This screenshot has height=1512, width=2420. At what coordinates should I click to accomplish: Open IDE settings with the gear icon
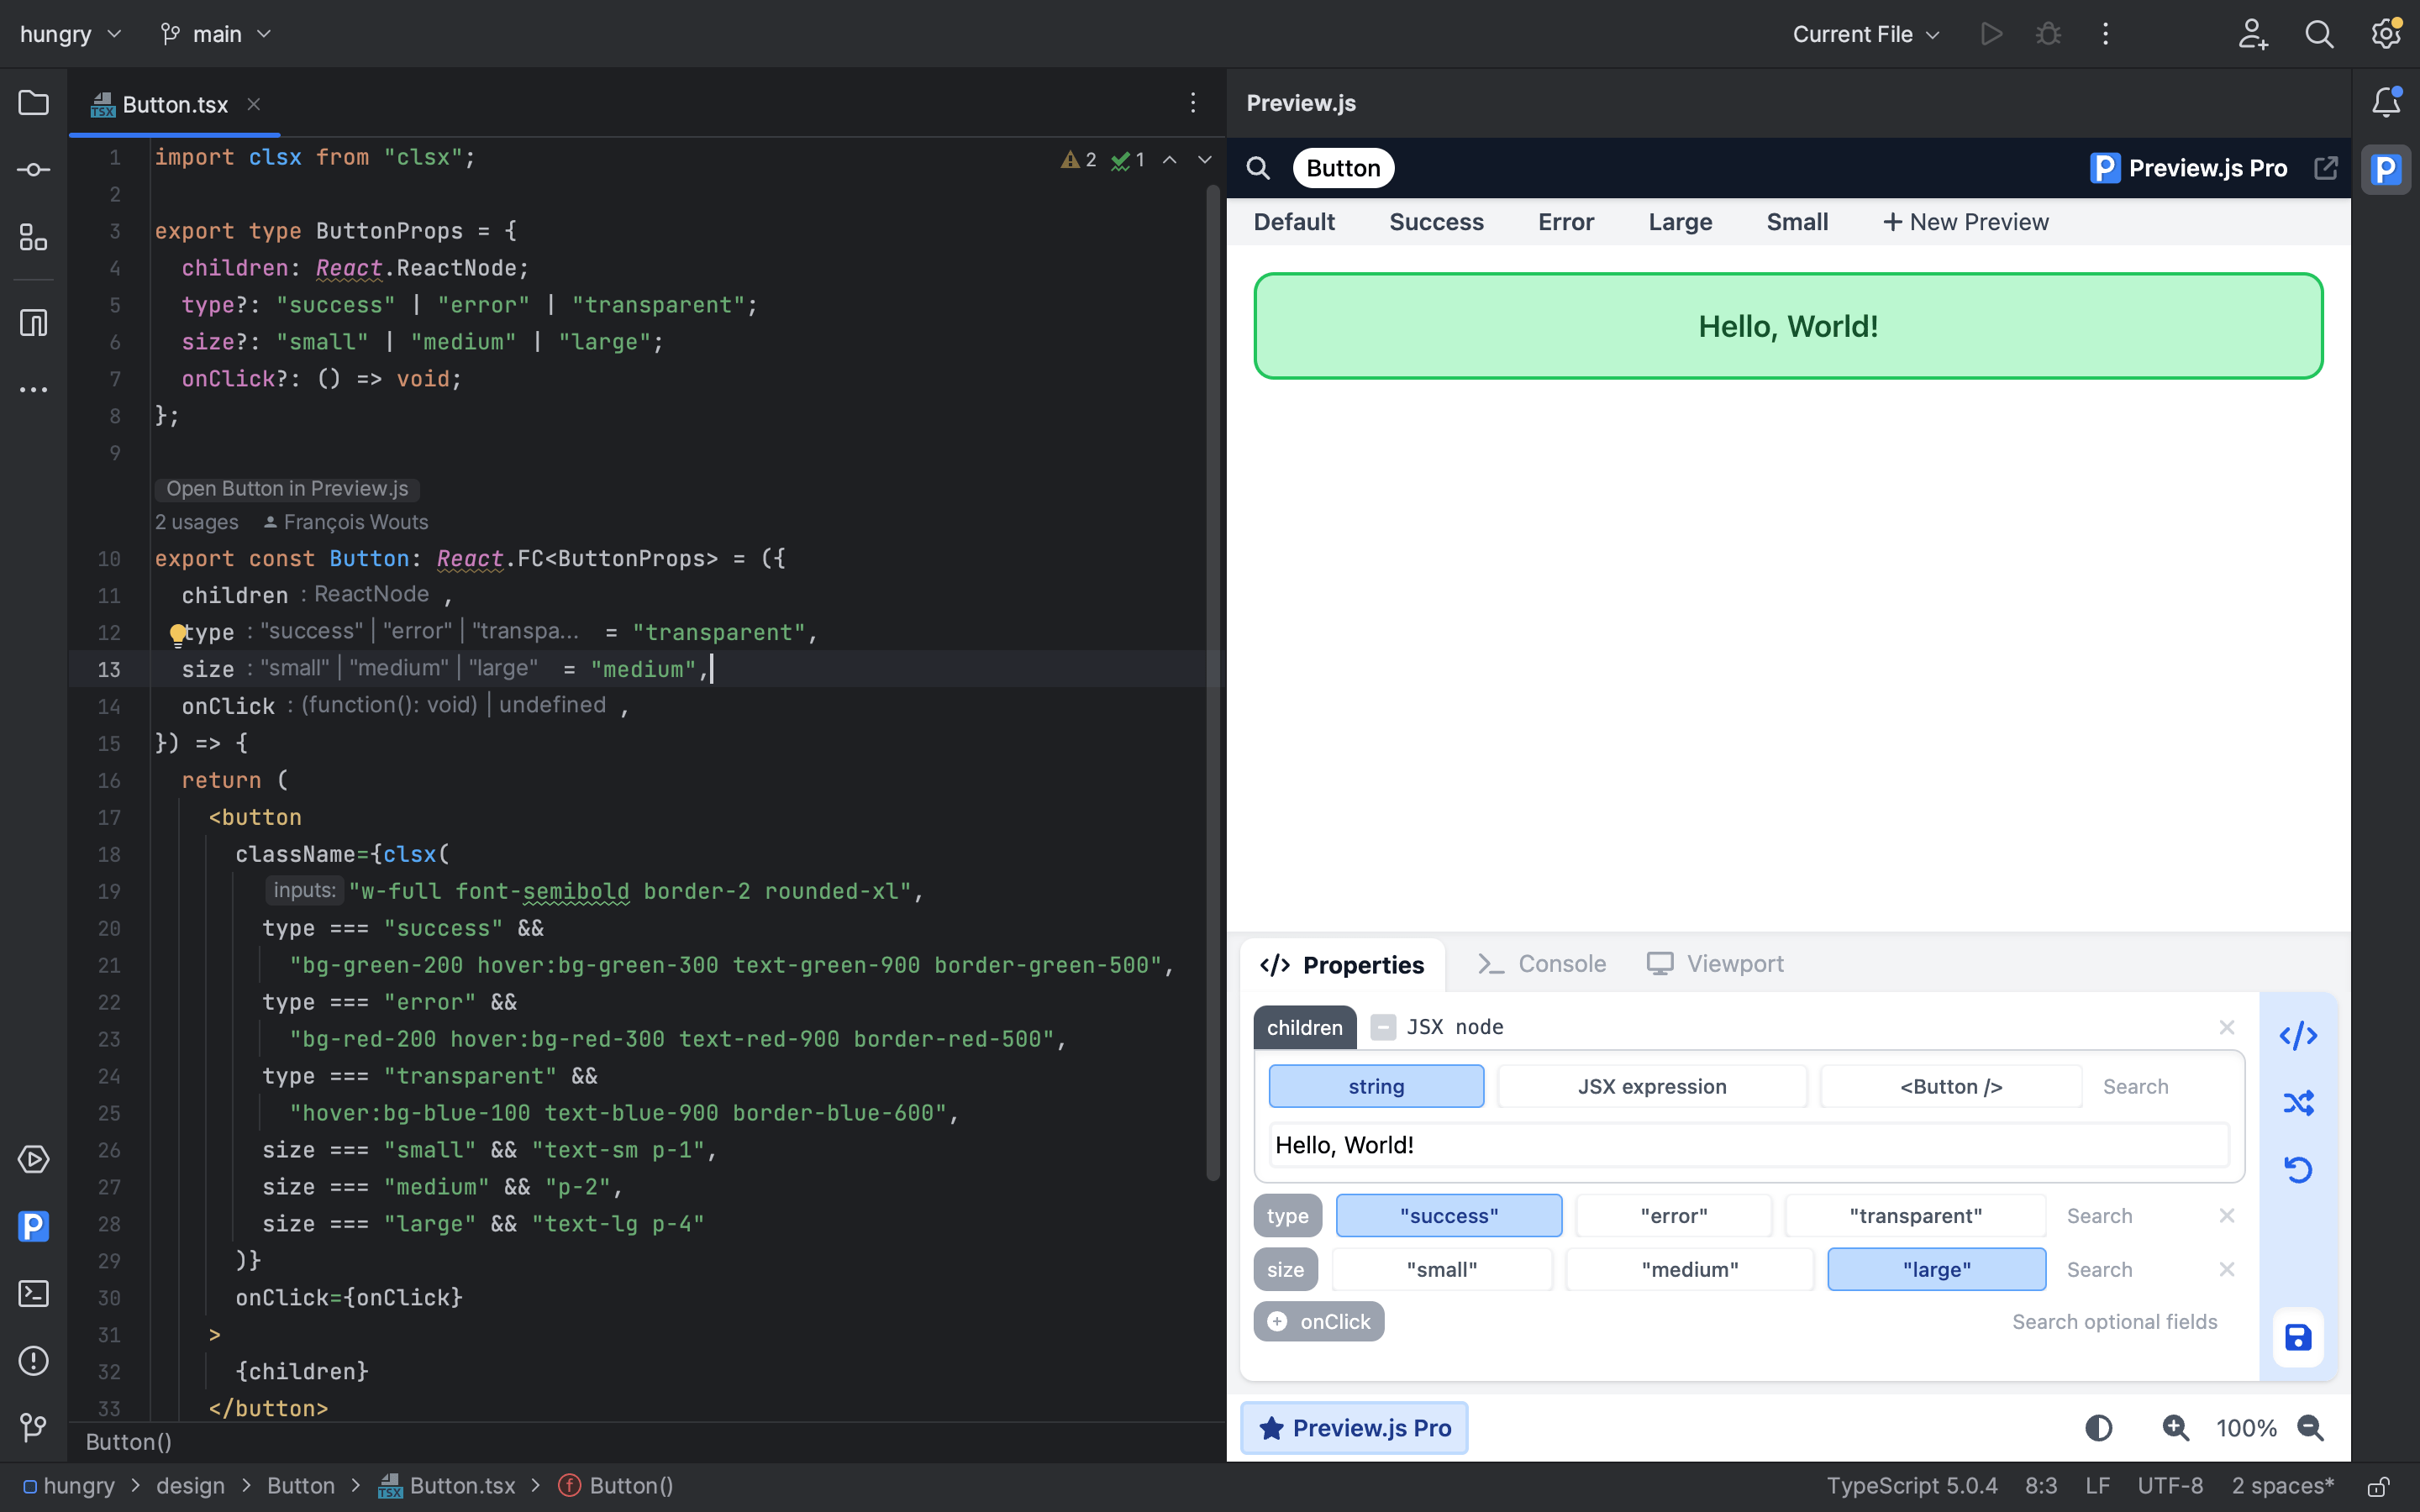(2385, 33)
